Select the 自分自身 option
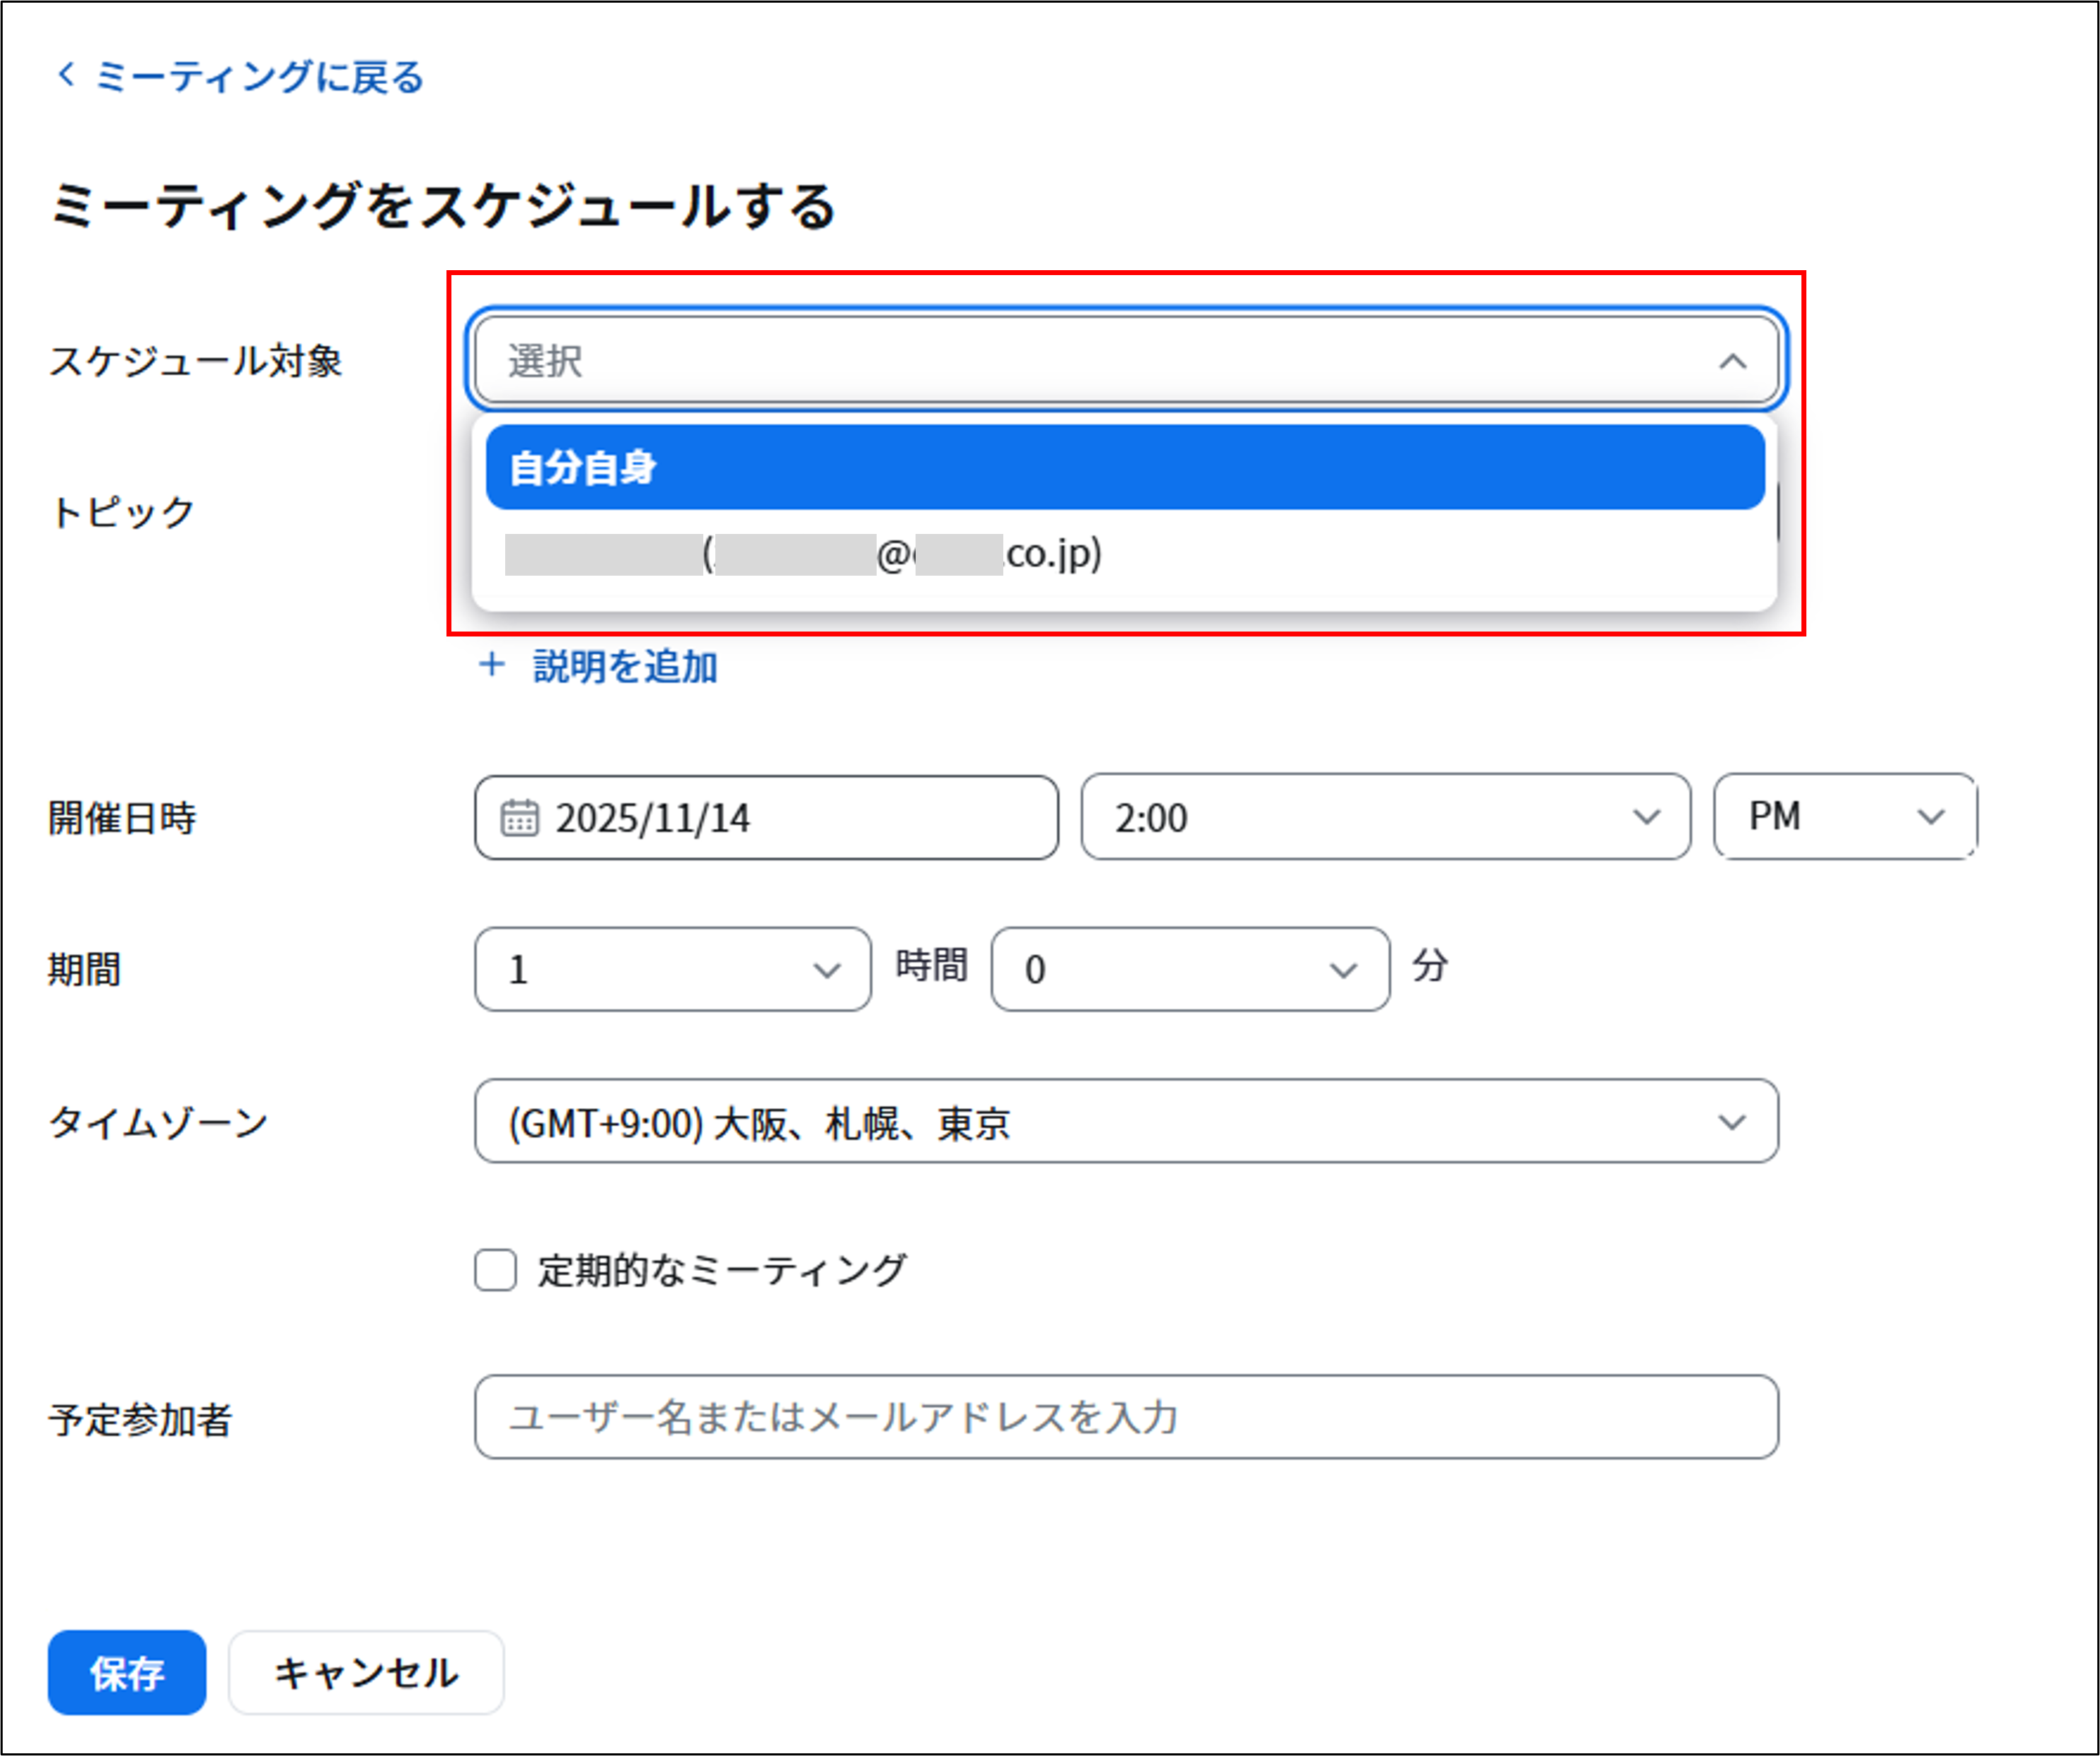Screen dimensions: 2100x1756 tap(1125, 467)
